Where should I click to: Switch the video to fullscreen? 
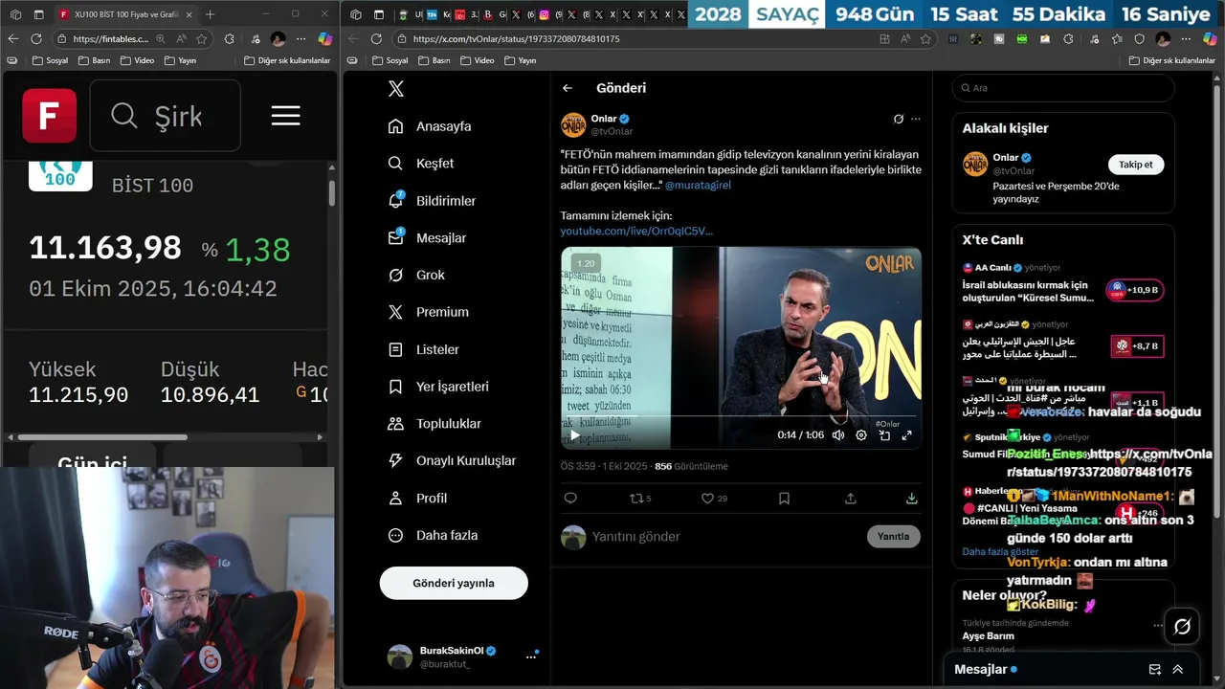coord(906,435)
